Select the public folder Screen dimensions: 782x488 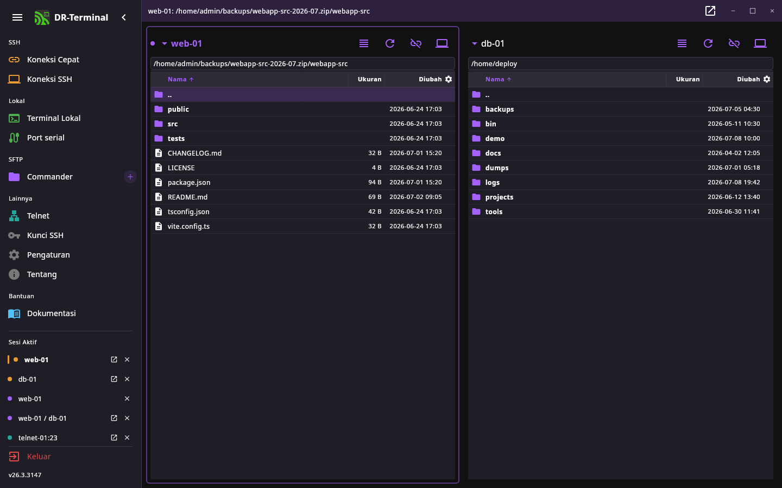pos(302,109)
